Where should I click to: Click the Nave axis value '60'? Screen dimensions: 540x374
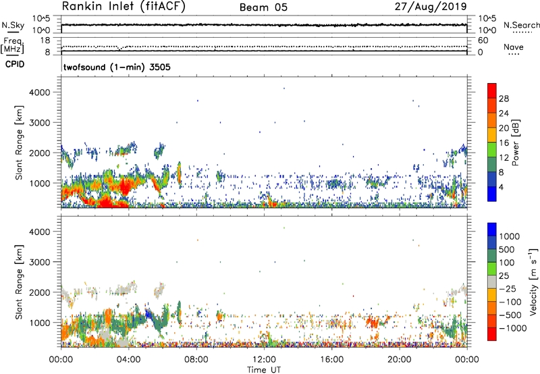(x=483, y=41)
